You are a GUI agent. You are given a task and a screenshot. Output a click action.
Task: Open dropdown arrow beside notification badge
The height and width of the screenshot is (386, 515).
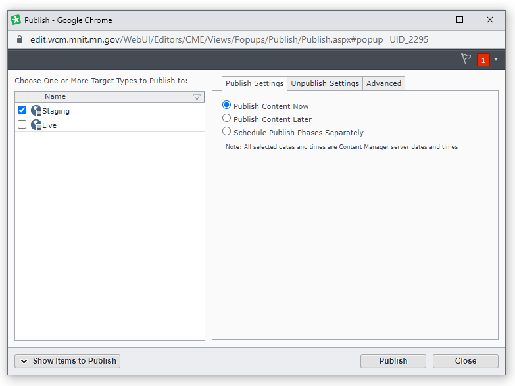(496, 60)
